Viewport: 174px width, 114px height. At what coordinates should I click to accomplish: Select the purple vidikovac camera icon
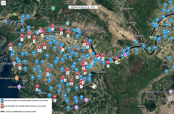pos(19,87)
